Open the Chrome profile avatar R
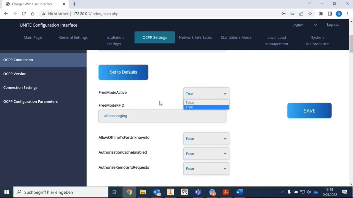This screenshot has height=198, width=353. pos(339,14)
